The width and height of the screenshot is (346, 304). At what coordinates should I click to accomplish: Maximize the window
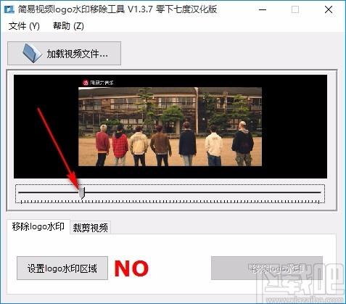click(295, 9)
